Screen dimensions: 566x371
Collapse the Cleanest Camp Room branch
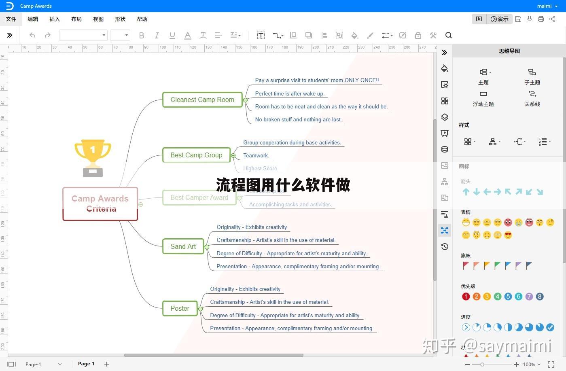point(245,100)
